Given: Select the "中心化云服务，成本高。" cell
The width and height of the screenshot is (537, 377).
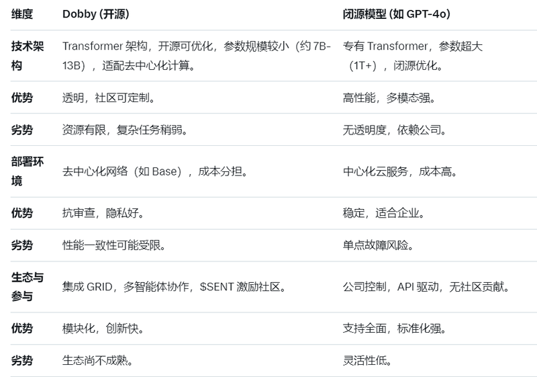Looking at the screenshot, I should (400, 171).
